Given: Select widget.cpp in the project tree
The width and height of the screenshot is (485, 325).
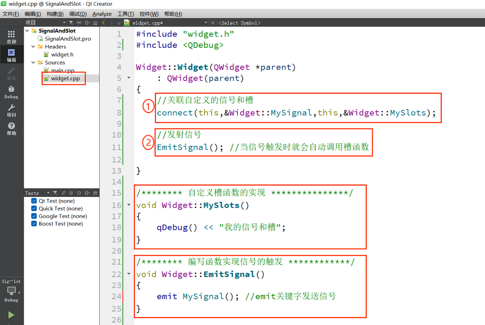Looking at the screenshot, I should 65,79.
